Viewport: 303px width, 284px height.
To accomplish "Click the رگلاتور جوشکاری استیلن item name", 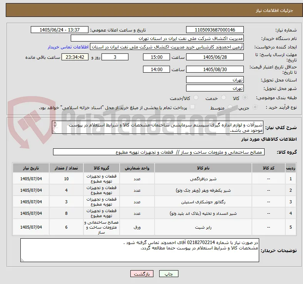I will (203, 202).
